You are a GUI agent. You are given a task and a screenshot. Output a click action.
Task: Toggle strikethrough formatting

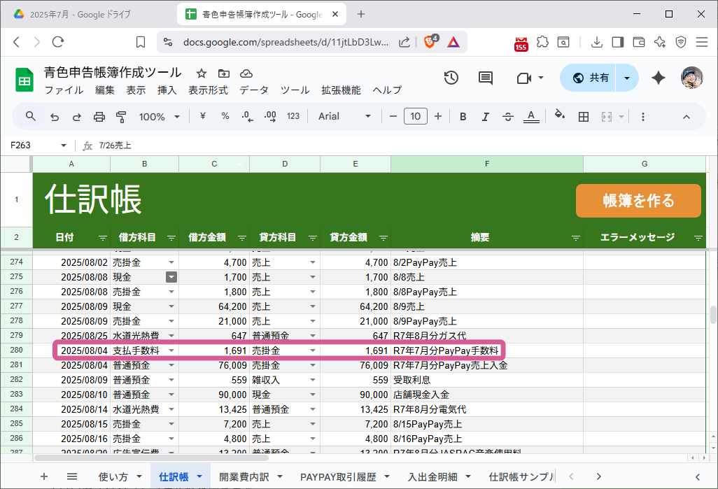(x=508, y=116)
